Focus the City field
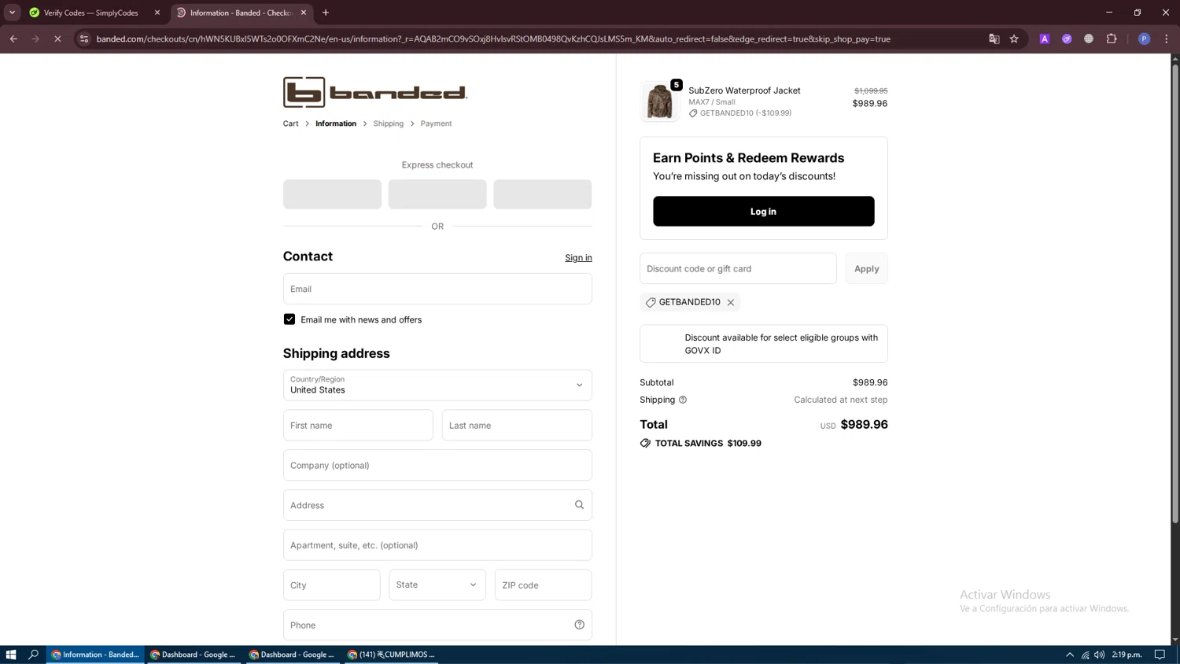1180x664 pixels. (332, 585)
